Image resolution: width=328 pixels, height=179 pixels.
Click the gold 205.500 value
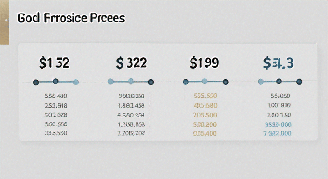click(x=205, y=115)
